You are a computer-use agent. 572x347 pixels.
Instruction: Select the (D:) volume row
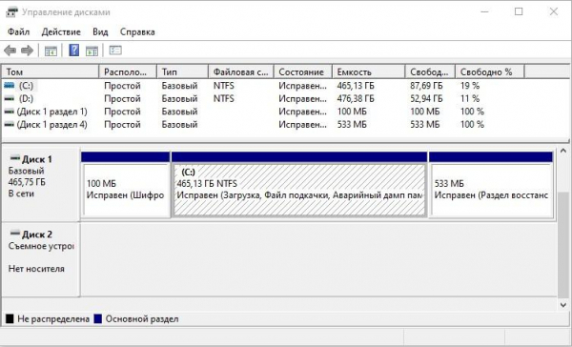(x=263, y=98)
